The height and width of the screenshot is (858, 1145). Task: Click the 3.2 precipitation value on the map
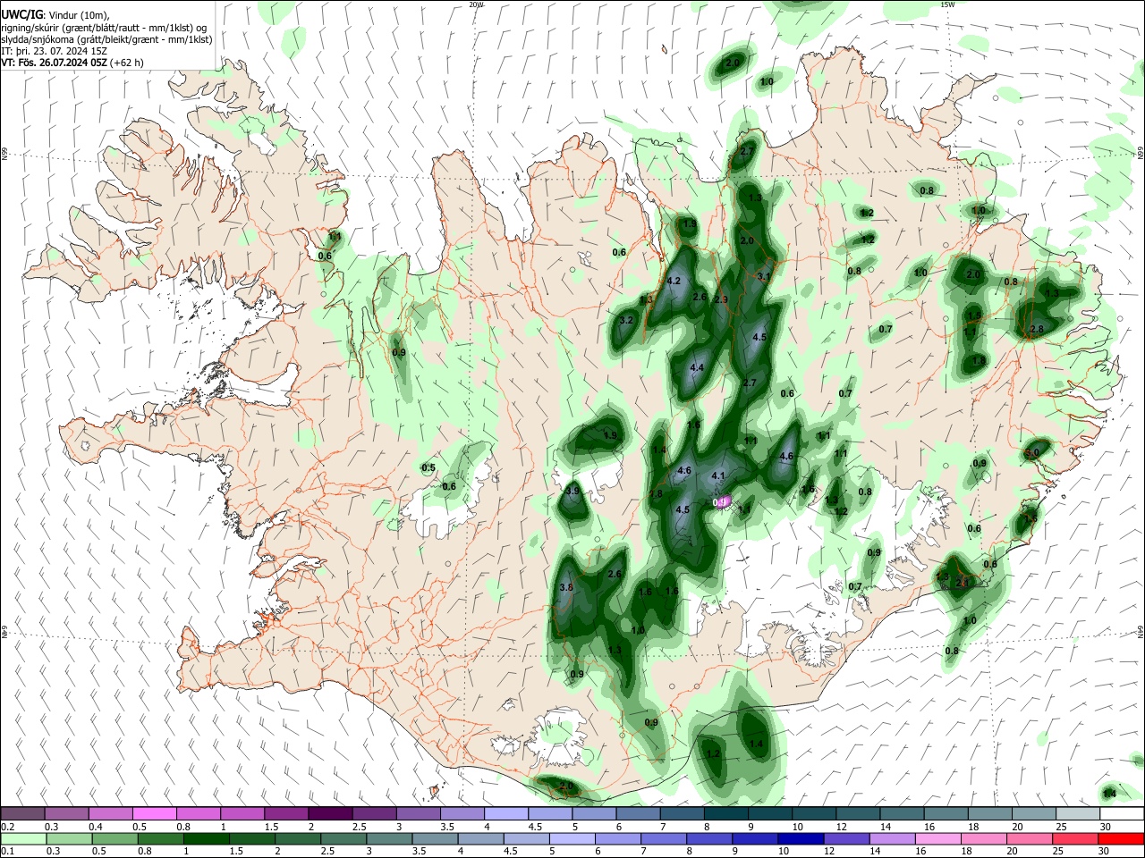point(626,320)
